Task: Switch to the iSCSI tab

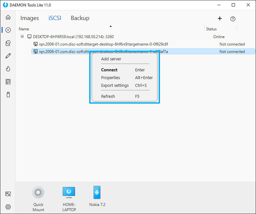Action: tap(55, 18)
